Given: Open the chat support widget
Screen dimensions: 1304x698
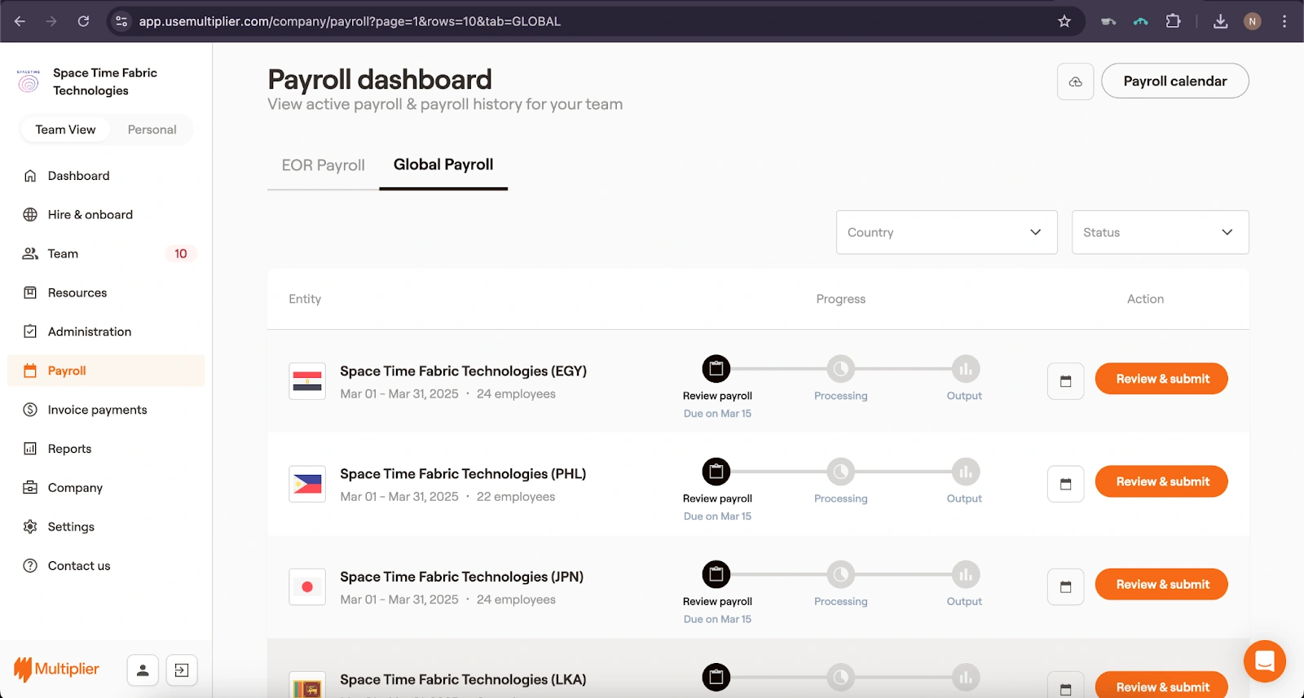Looking at the screenshot, I should coord(1264,661).
